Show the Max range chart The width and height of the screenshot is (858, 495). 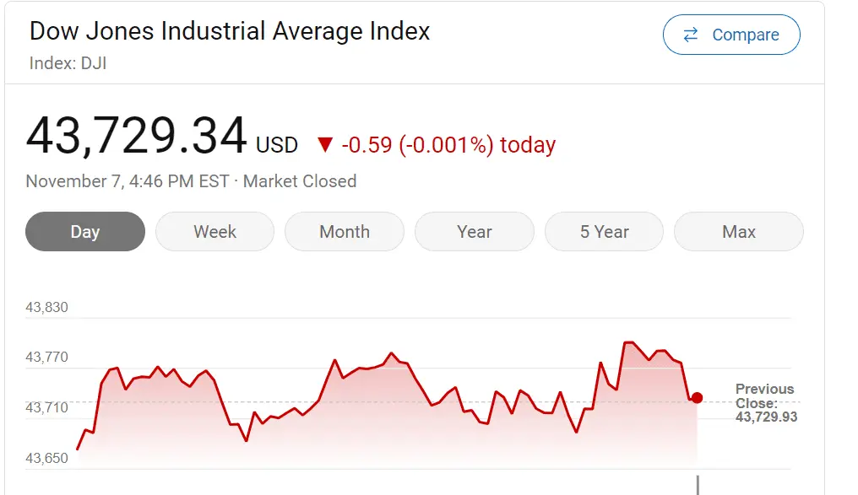point(739,232)
